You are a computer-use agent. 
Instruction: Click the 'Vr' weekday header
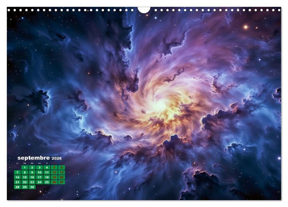pos(47,163)
